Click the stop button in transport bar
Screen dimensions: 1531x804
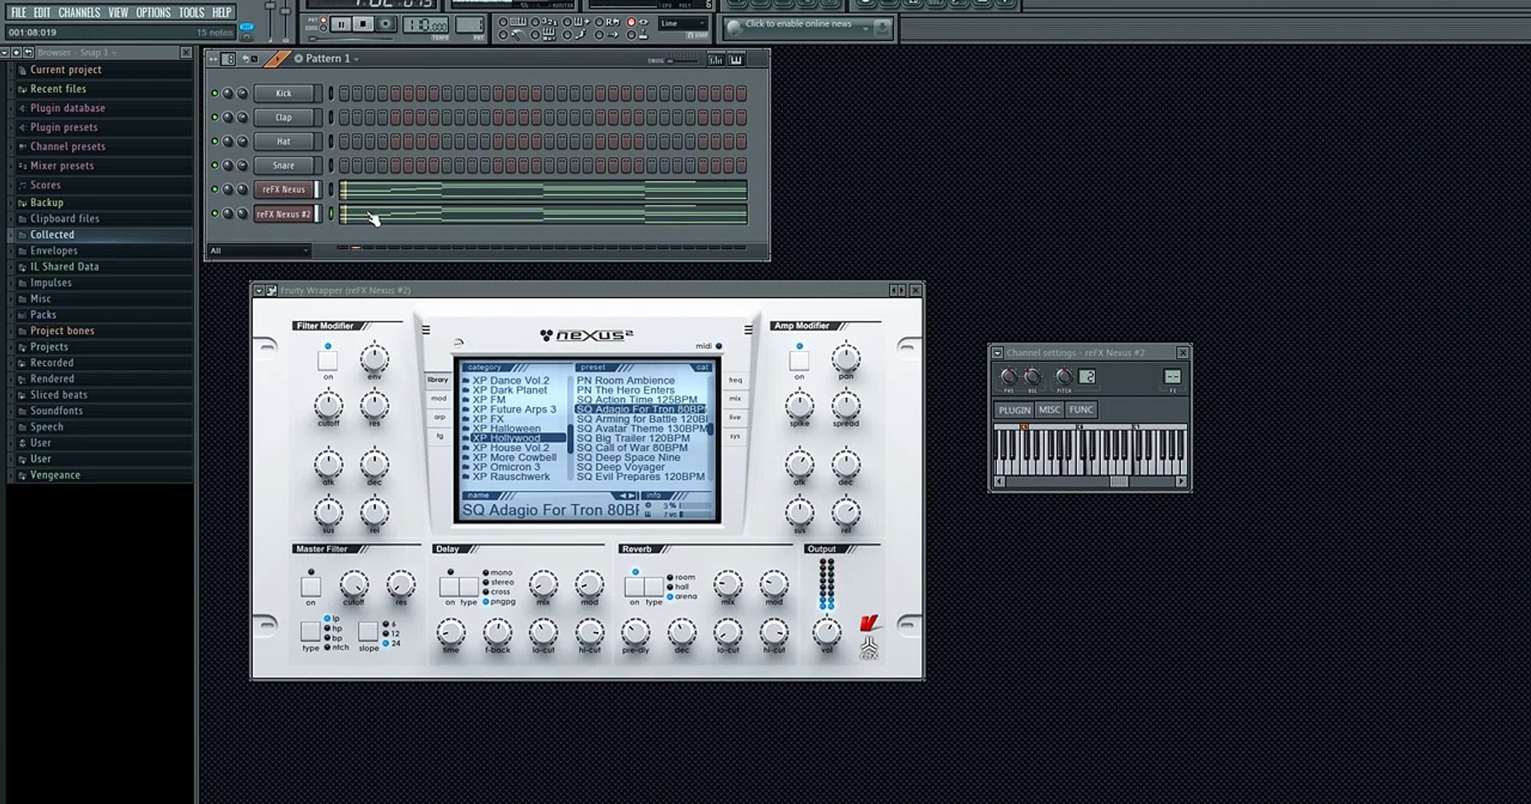tap(363, 25)
